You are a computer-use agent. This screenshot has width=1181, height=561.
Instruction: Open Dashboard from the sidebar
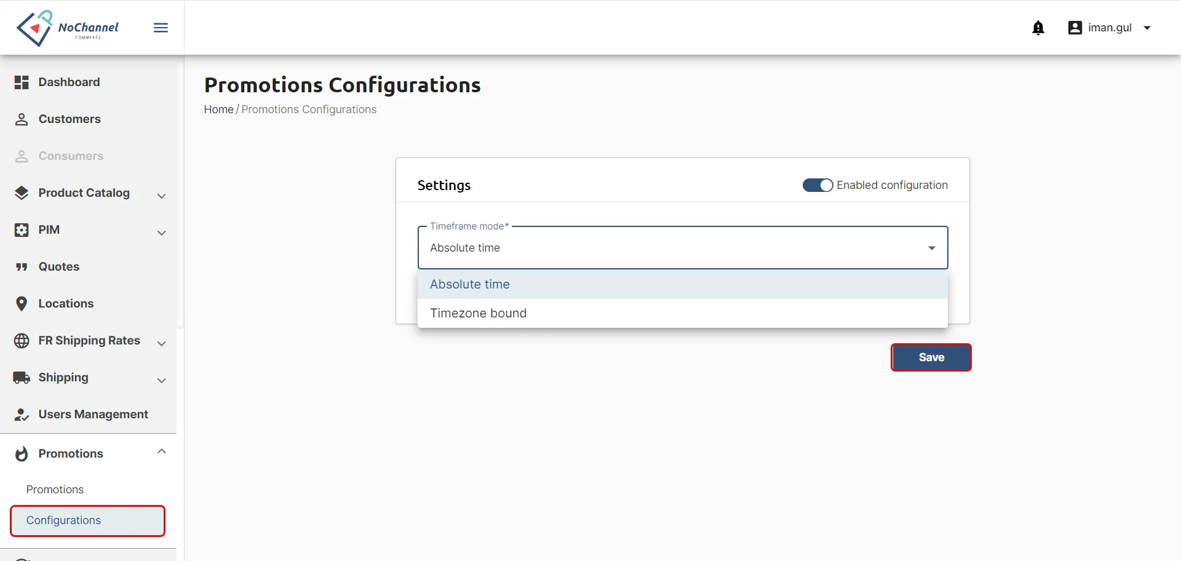pyautogui.click(x=69, y=82)
